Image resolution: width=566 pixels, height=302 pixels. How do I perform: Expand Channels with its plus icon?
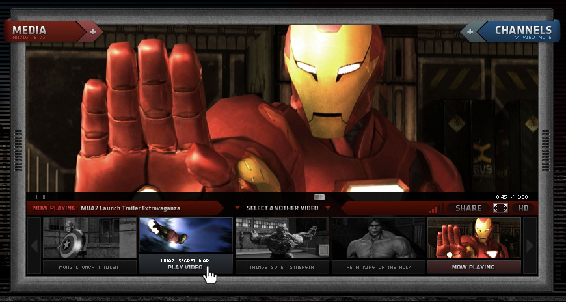point(470,32)
